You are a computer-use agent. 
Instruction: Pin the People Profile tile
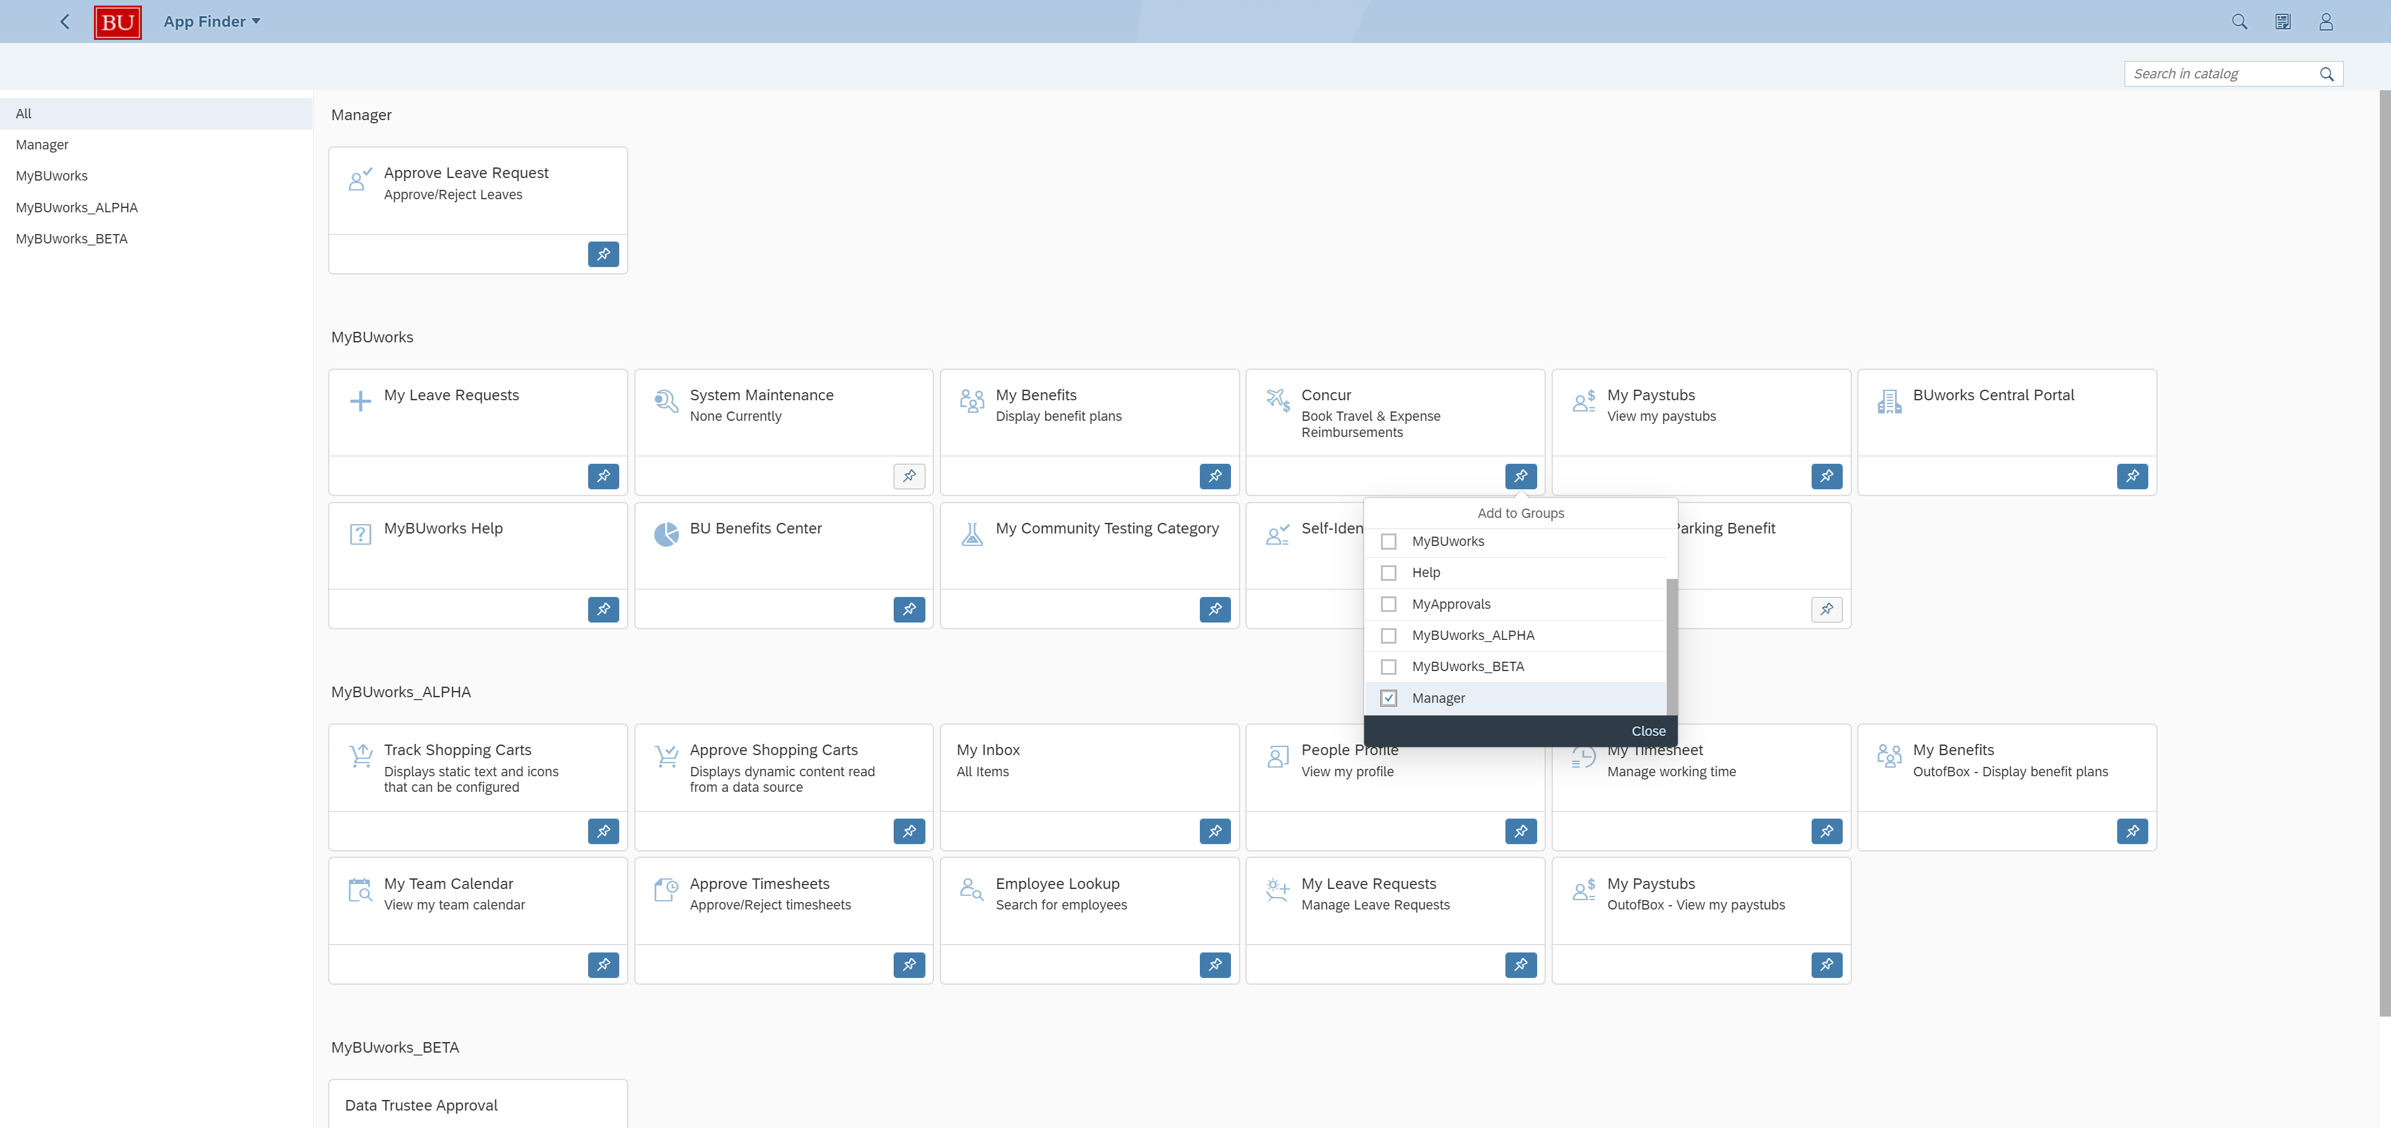coord(1520,831)
